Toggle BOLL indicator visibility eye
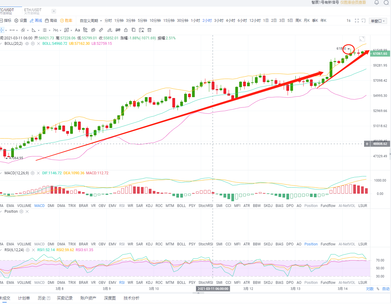The image size is (391, 305). (27, 44)
